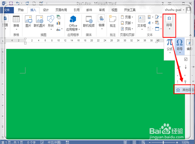195x144 pixels.
Task: Expand the quick parts dropdown arrow
Action: tap(152, 17)
